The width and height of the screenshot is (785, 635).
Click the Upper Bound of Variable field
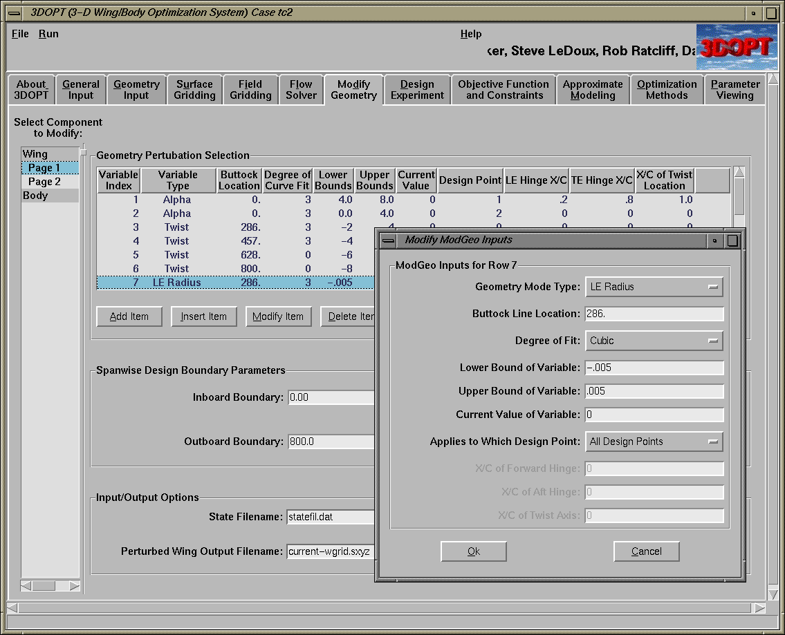pos(654,391)
